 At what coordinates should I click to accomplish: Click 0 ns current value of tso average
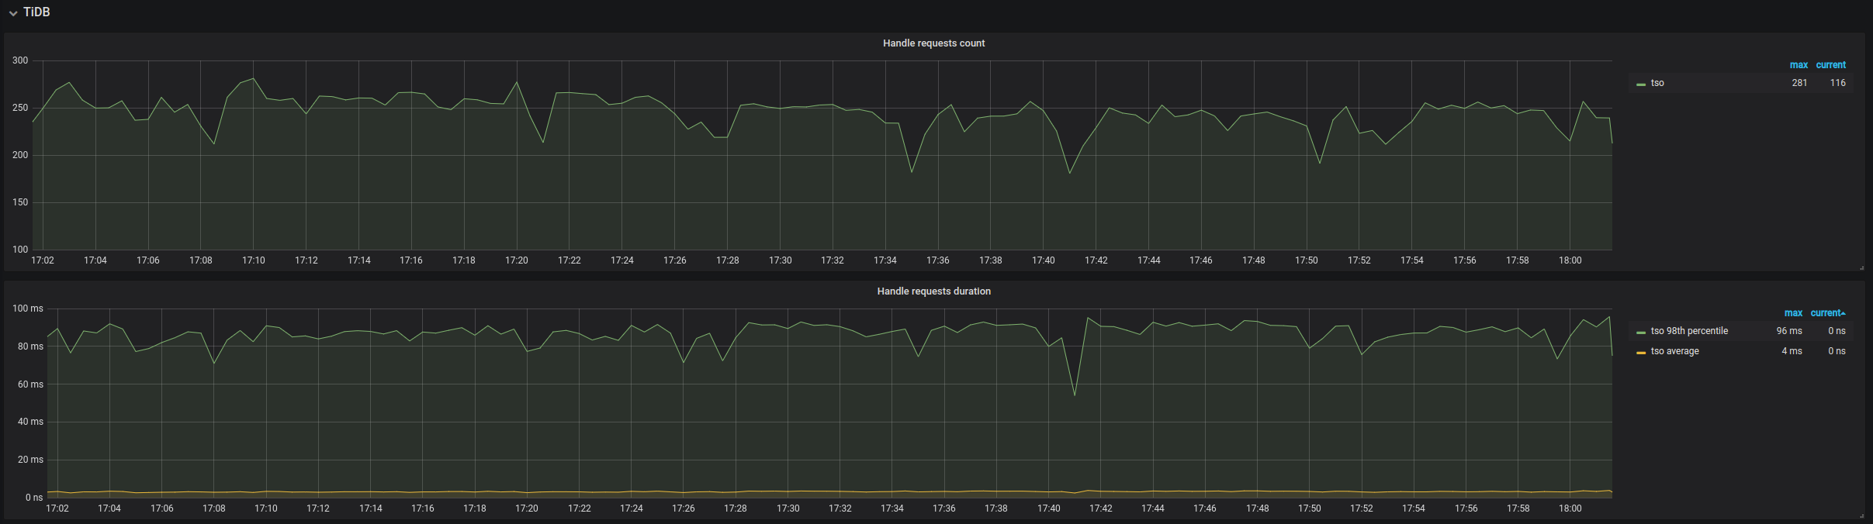tap(1837, 351)
